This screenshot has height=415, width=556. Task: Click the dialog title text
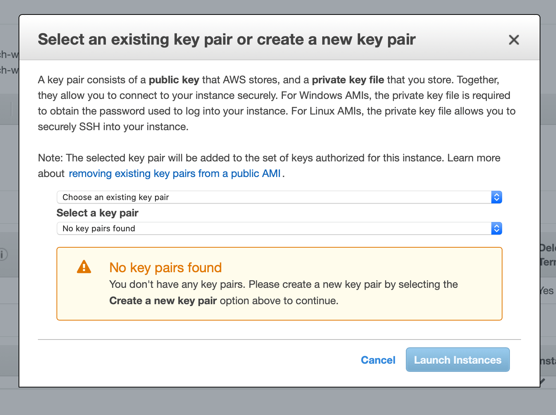[x=227, y=39]
